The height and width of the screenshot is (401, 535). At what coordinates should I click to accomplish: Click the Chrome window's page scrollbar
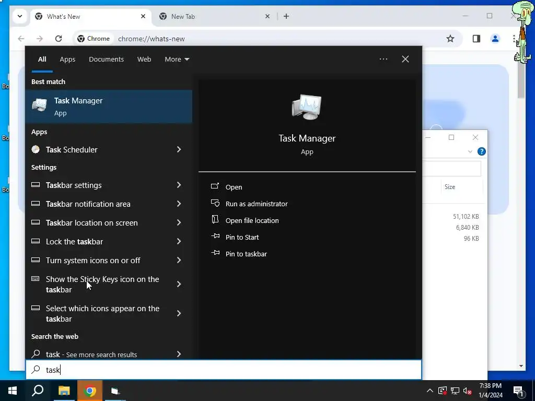521,80
